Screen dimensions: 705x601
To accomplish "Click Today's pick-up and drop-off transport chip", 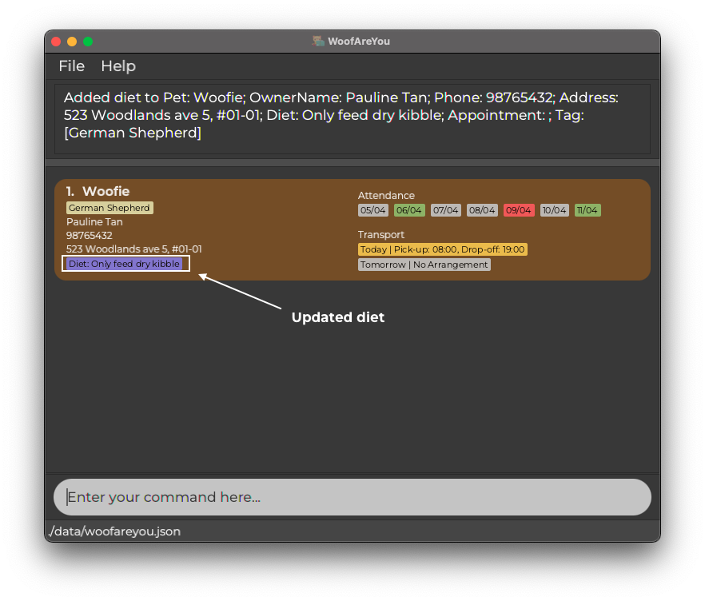I will coord(442,249).
